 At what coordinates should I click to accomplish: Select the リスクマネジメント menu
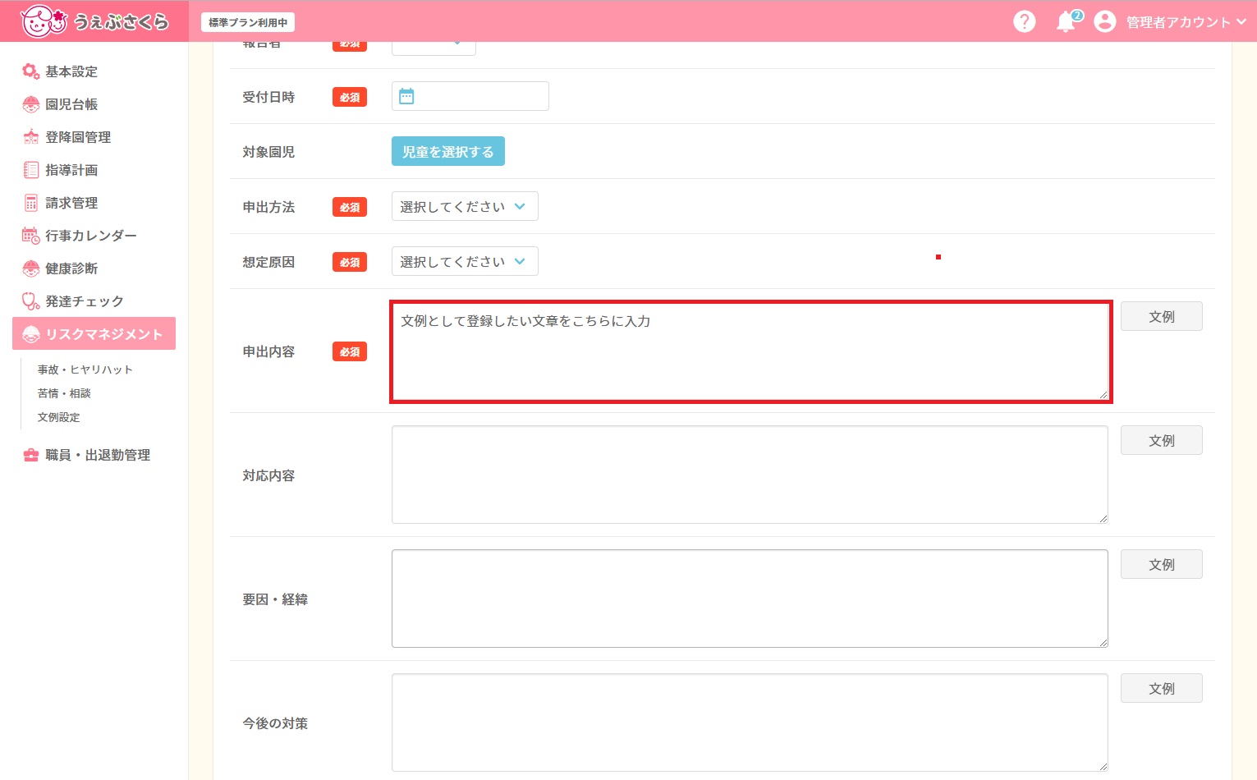pyautogui.click(x=94, y=333)
